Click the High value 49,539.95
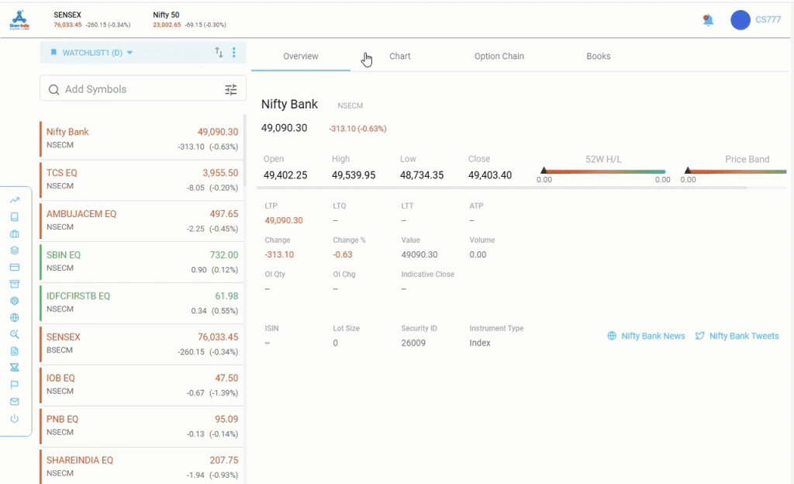Image resolution: width=794 pixels, height=484 pixels. pos(354,175)
